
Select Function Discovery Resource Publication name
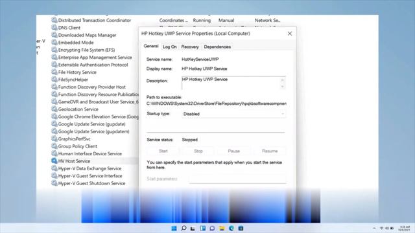(x=98, y=94)
